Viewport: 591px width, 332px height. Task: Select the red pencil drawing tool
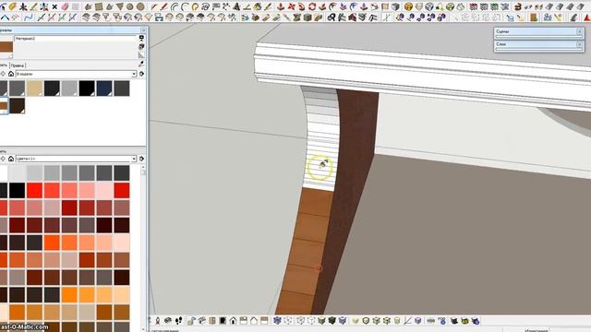pyautogui.click(x=164, y=6)
